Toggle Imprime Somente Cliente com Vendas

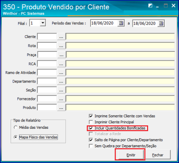pyautogui.click(x=91, y=116)
